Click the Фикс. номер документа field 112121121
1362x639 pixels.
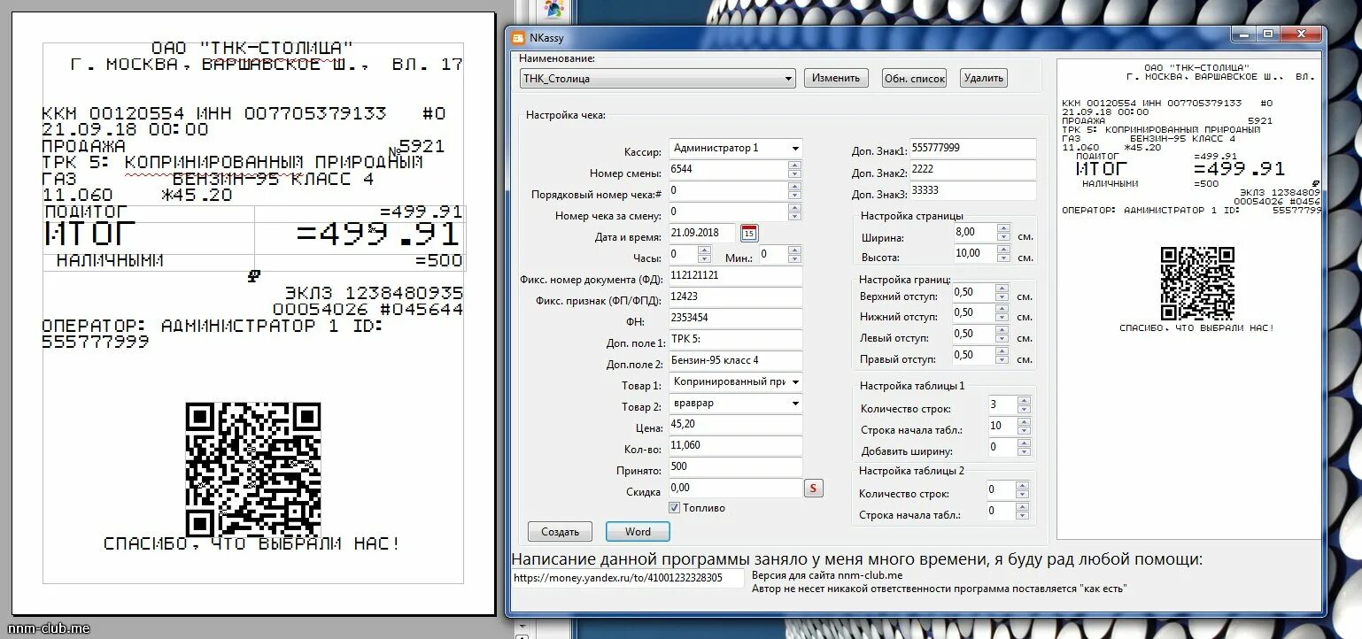click(x=735, y=277)
